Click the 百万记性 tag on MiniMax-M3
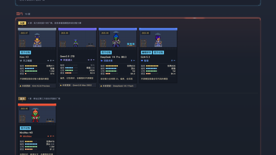The image size is (276, 155). (x=25, y=128)
